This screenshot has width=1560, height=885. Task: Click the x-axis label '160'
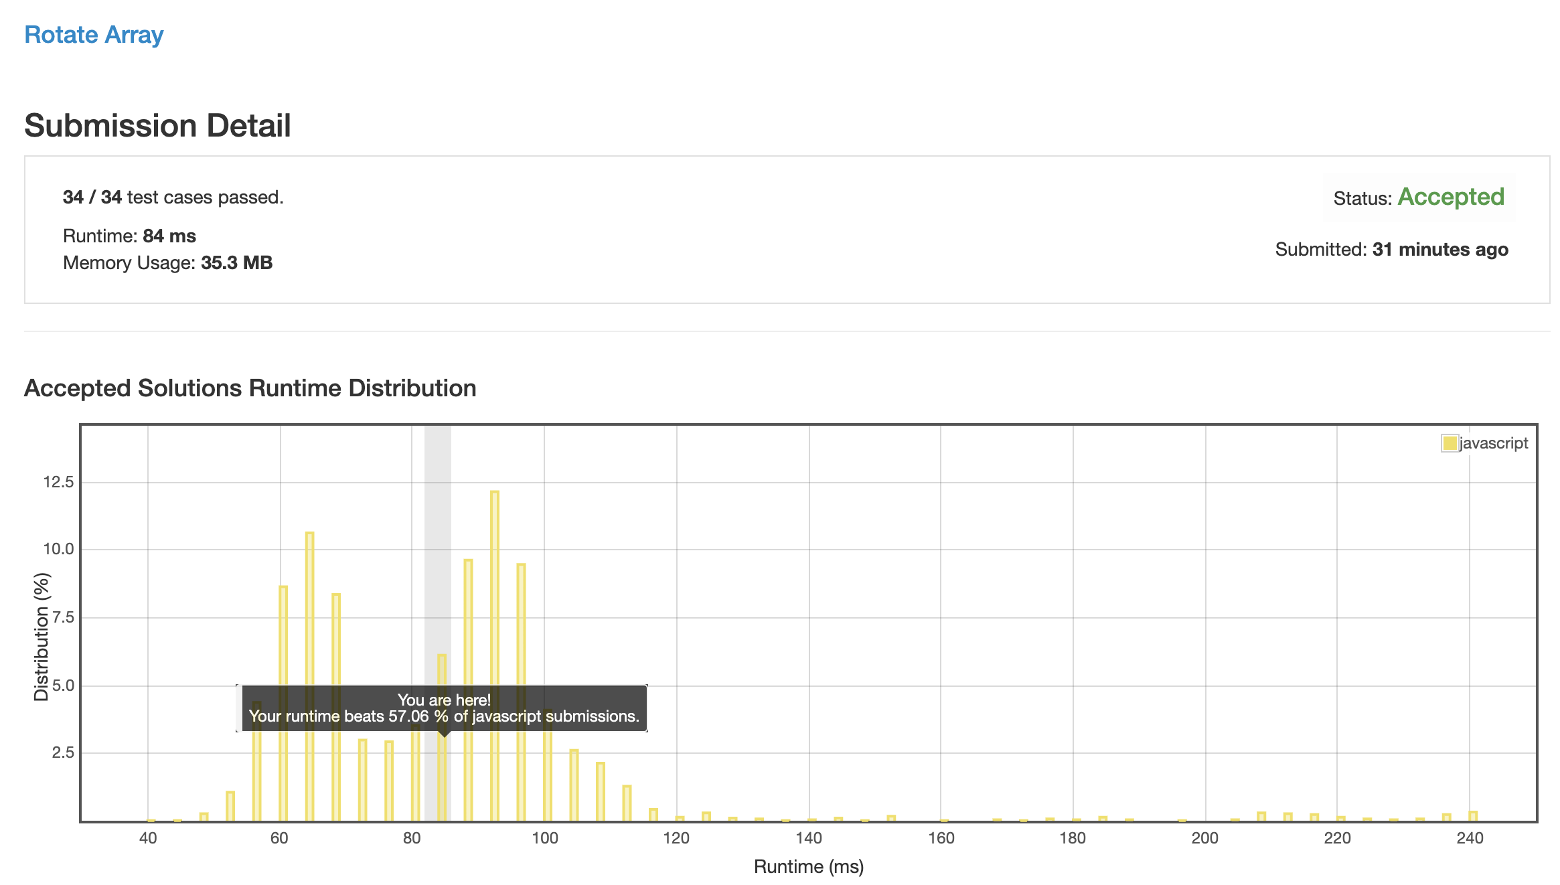[x=941, y=838]
